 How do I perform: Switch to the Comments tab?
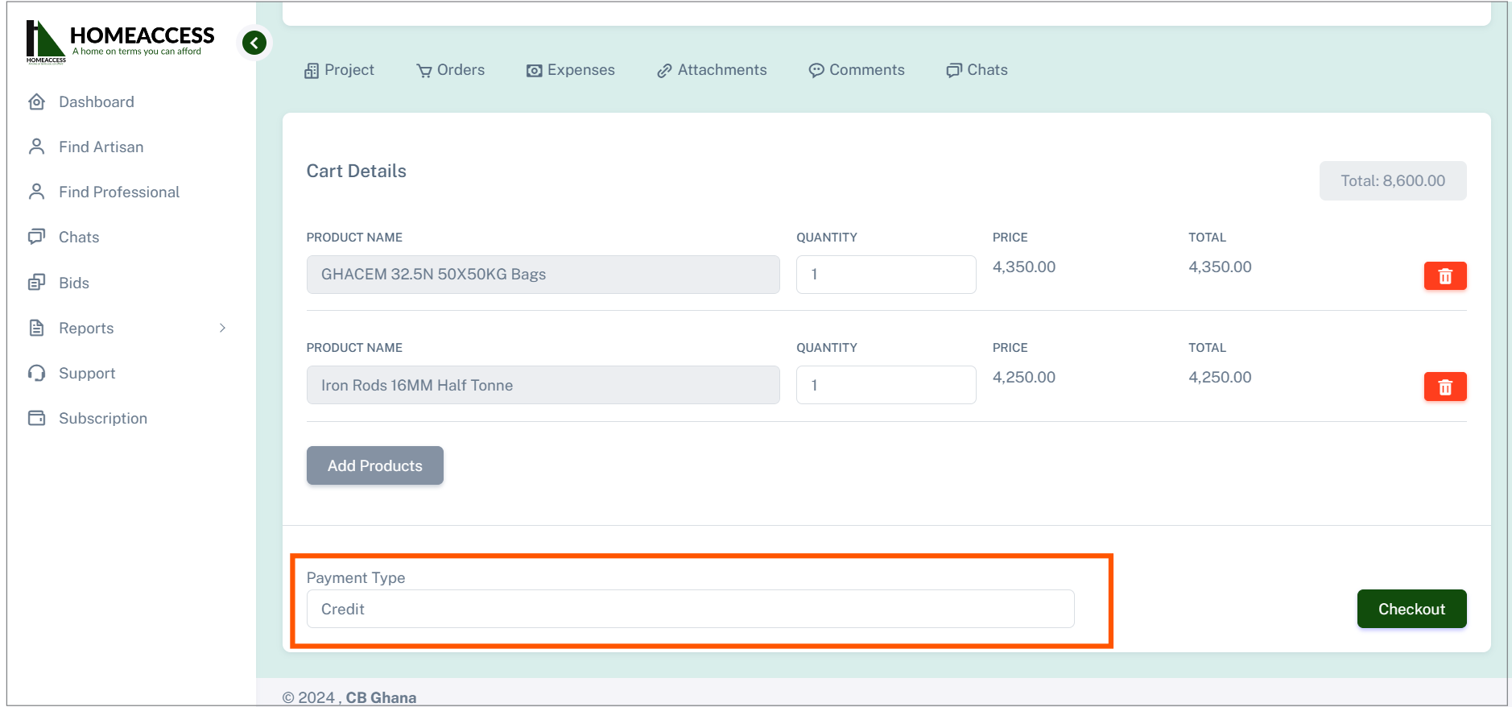coord(857,70)
